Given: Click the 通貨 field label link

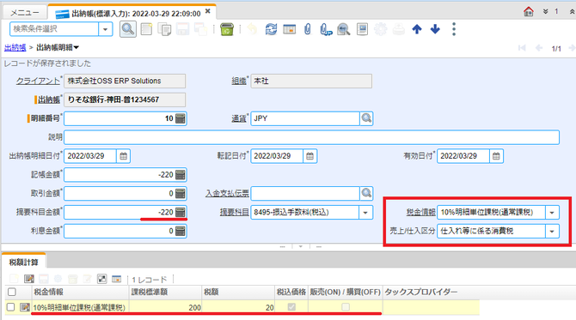Looking at the screenshot, I should 239,118.
